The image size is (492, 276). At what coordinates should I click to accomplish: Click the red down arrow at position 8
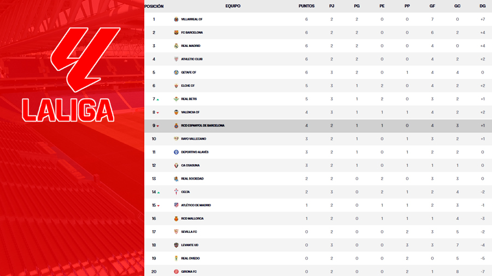(158, 113)
